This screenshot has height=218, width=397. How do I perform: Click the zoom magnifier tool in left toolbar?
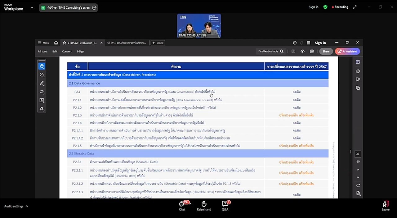pyautogui.click(x=42, y=75)
